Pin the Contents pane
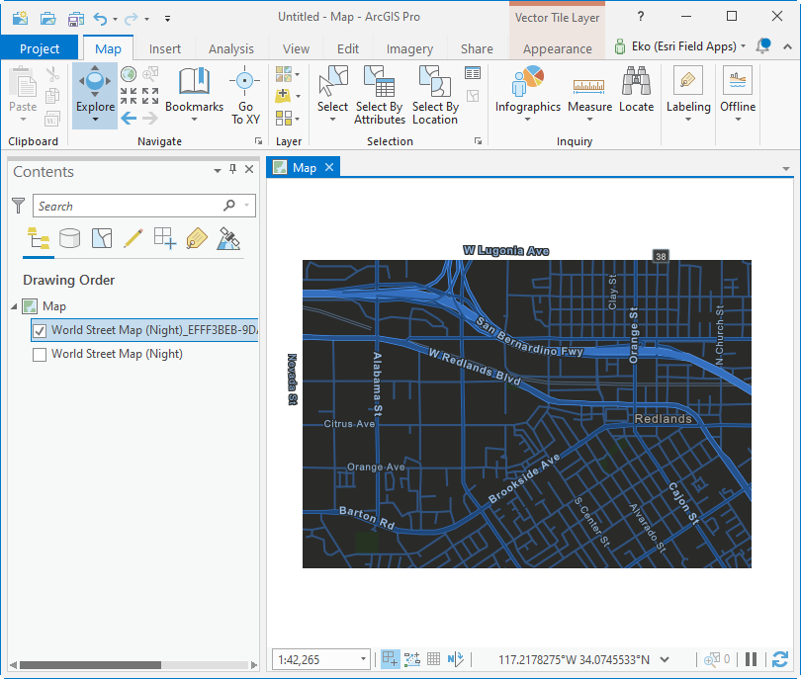The width and height of the screenshot is (801, 679). click(233, 169)
